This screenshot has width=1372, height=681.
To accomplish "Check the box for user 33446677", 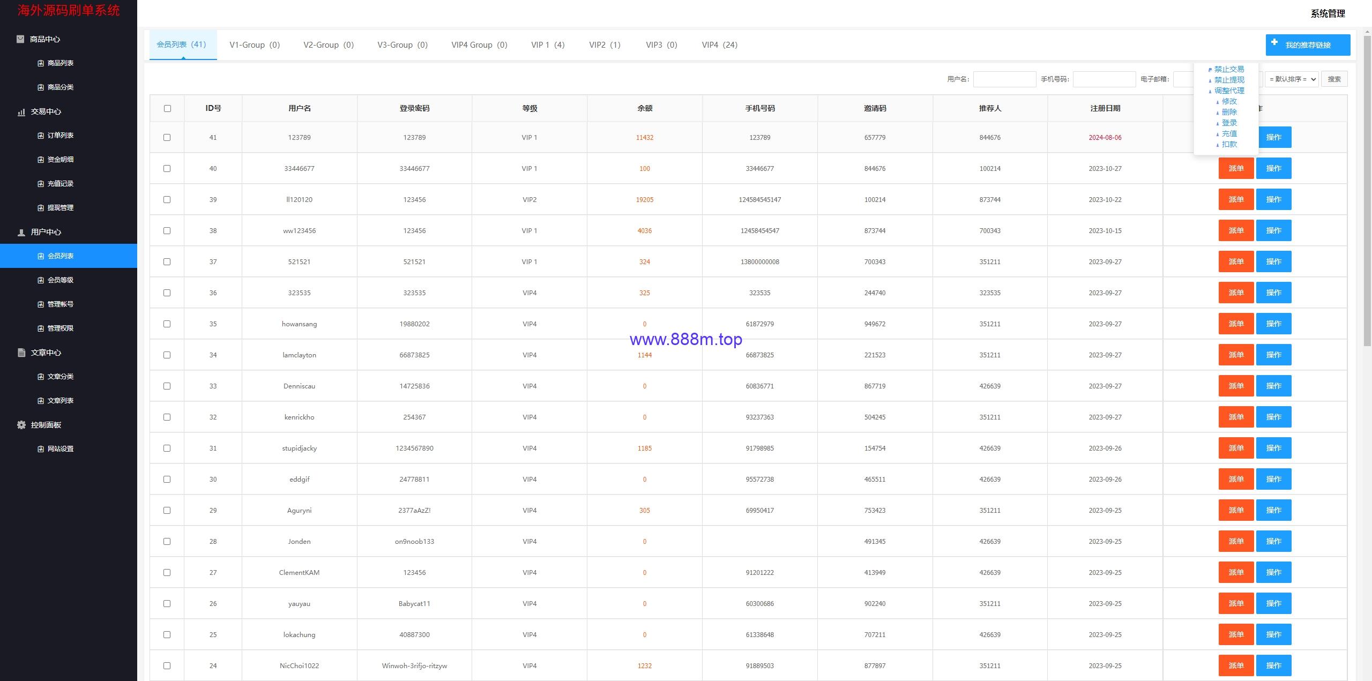I will coord(167,169).
